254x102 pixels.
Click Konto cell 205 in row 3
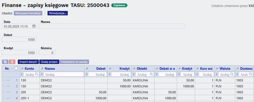30,92
